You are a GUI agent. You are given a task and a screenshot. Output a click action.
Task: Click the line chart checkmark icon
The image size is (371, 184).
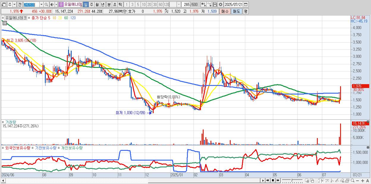(x=209, y=4)
